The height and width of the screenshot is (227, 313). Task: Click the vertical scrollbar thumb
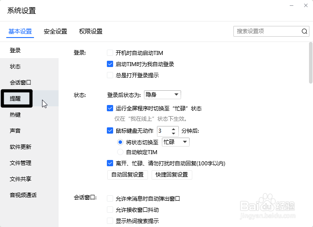click(311, 63)
